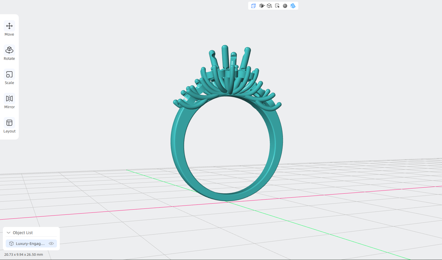Screen dimensions: 442x260
Task: Click the 20.73 x 9.94 x 26.50 mm dimensions text
Action: 24,255
